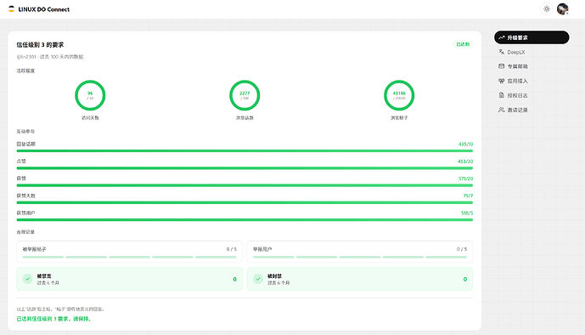Click the green 已达到 status badge
The image size is (585, 335).
pos(463,44)
